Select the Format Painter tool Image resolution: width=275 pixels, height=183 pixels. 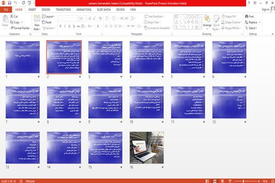20,28
